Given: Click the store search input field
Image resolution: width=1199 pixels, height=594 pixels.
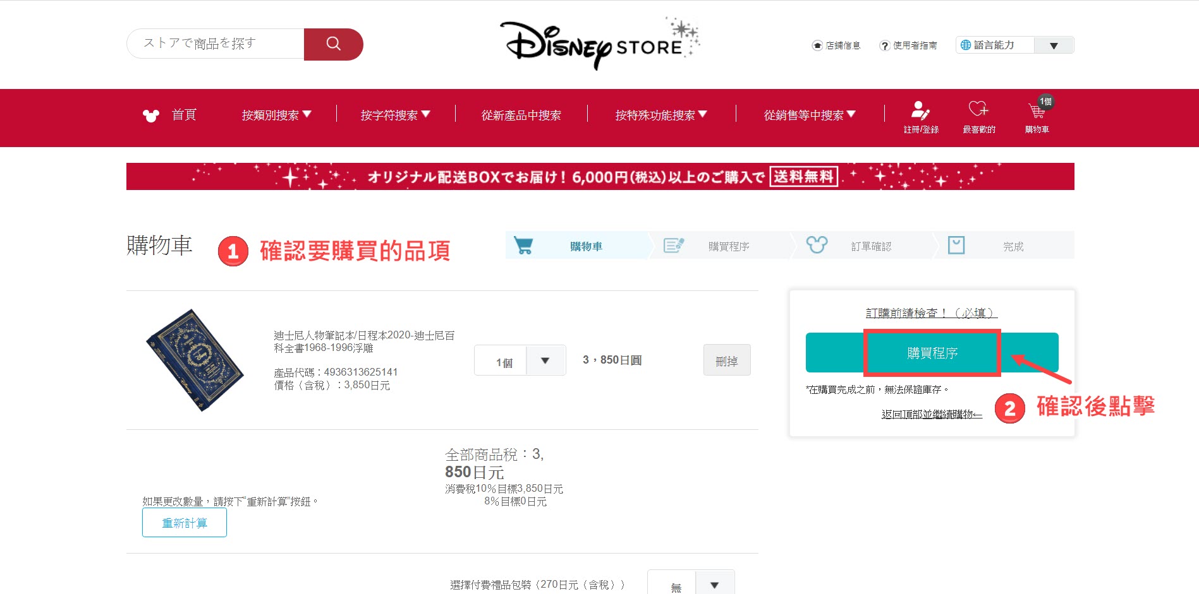Looking at the screenshot, I should coord(215,44).
